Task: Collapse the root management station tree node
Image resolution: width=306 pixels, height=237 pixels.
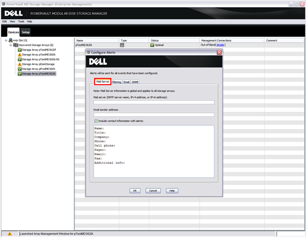Action: [x=6, y=40]
